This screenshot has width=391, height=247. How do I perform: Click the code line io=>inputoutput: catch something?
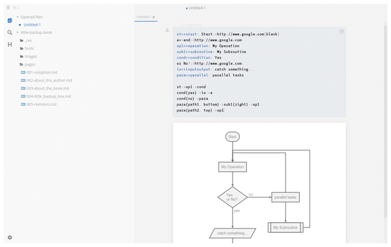coord(216,69)
